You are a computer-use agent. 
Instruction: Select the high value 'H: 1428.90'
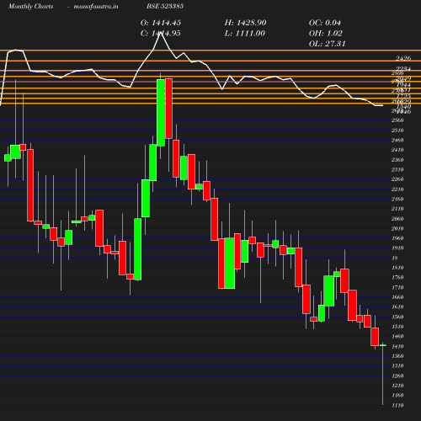pyautogui.click(x=245, y=23)
